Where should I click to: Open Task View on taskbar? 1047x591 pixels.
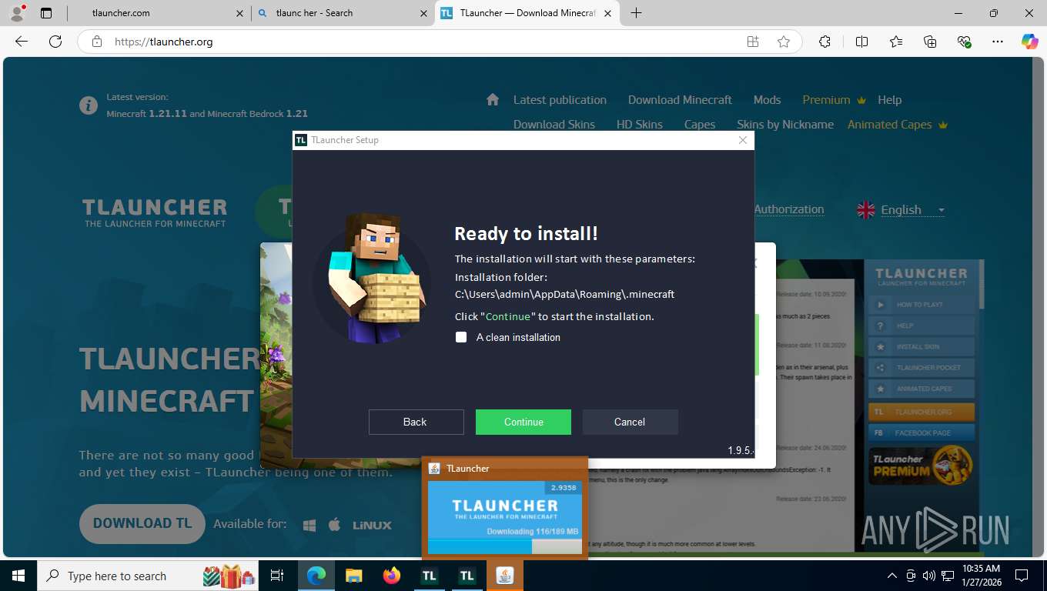(x=277, y=576)
